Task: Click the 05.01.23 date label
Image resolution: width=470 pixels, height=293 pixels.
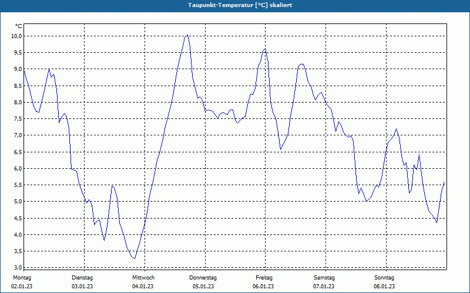Action: (203, 287)
